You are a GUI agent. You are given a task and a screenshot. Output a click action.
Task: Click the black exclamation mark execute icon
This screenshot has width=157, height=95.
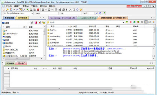point(67,10)
